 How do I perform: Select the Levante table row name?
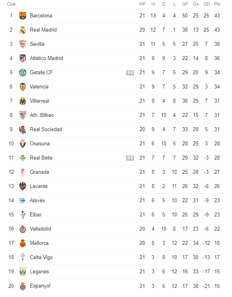39,186
